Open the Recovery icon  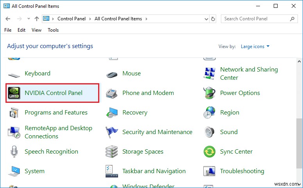pyautogui.click(x=112, y=113)
